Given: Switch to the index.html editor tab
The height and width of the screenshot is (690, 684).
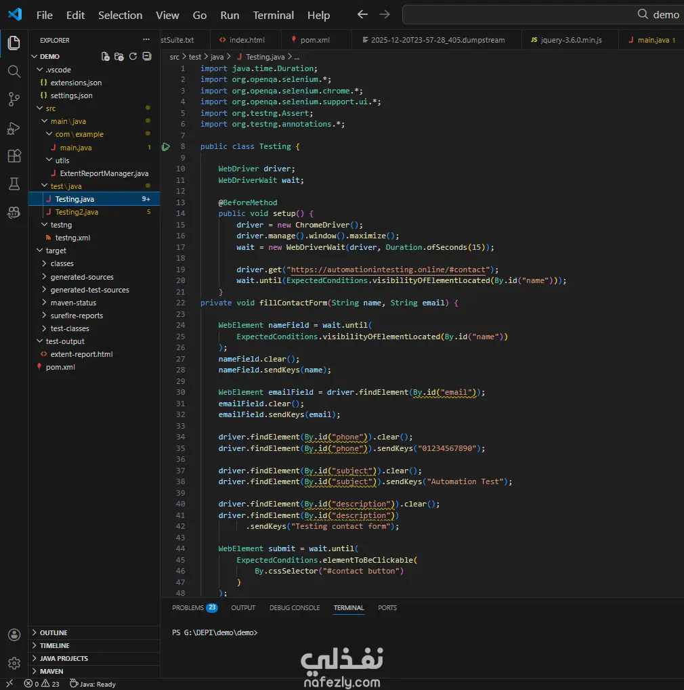Looking at the screenshot, I should [246, 39].
